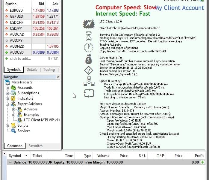
Task: Click the networked computers icon
Action: click(x=89, y=81)
